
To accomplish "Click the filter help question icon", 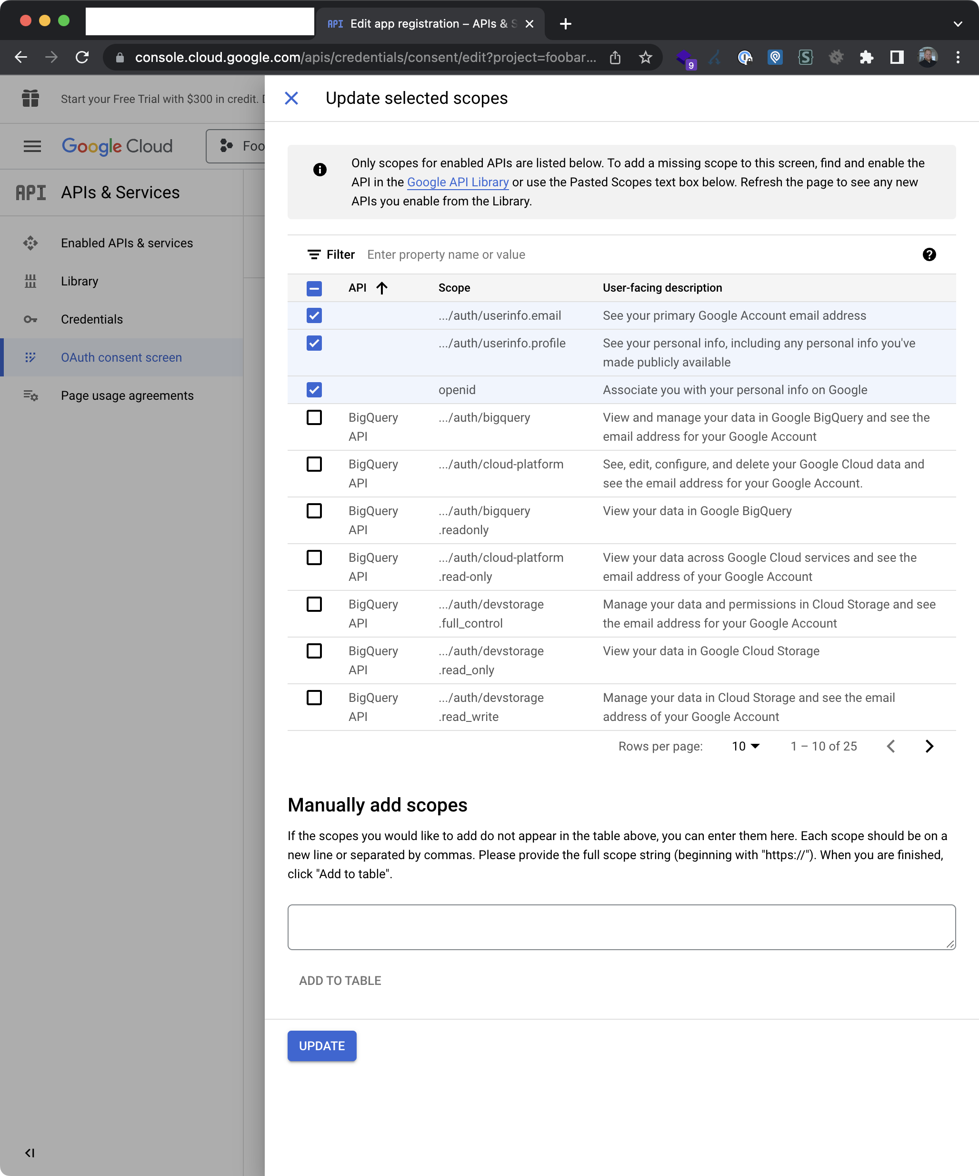I will coord(929,255).
